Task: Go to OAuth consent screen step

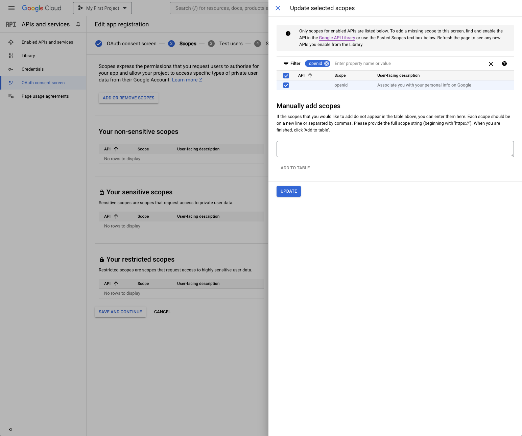Action: tap(132, 44)
